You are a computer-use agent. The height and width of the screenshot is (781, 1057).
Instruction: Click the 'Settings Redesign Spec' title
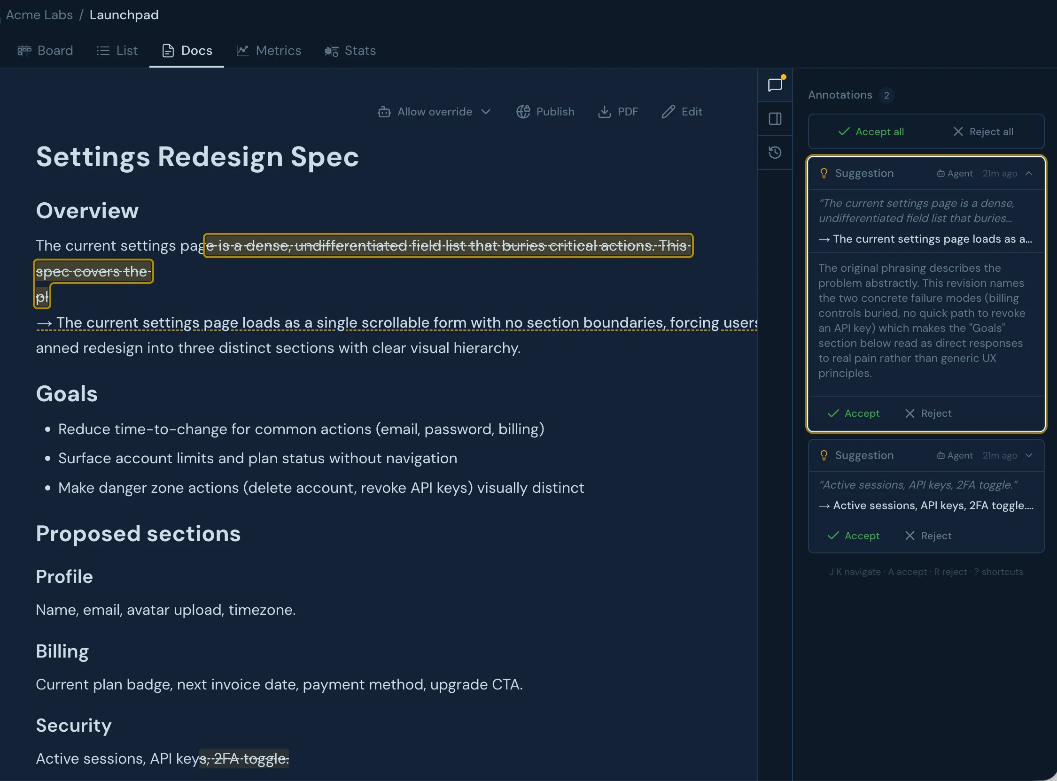197,156
